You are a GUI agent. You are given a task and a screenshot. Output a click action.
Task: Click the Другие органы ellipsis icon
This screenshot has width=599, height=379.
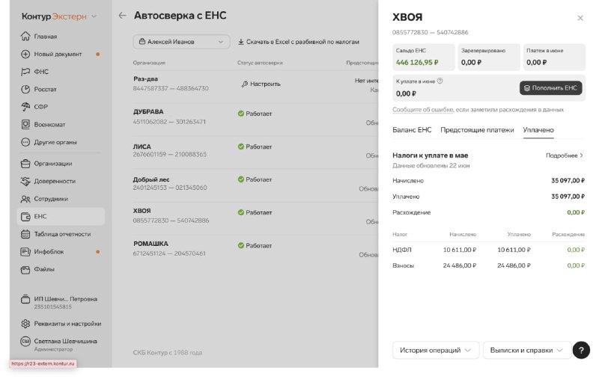click(25, 142)
